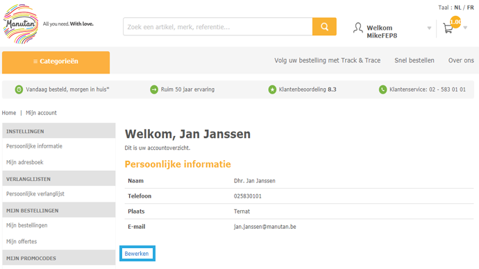Expand the cart dropdown arrow

(x=465, y=28)
